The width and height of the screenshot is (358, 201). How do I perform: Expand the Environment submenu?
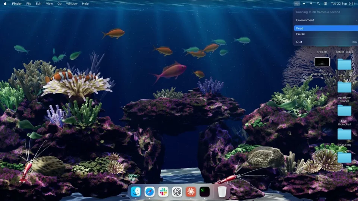326,20
